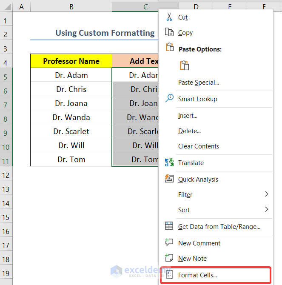Image resolution: width=282 pixels, height=285 pixels.
Task: Click the Translate icon
Action: 169,162
